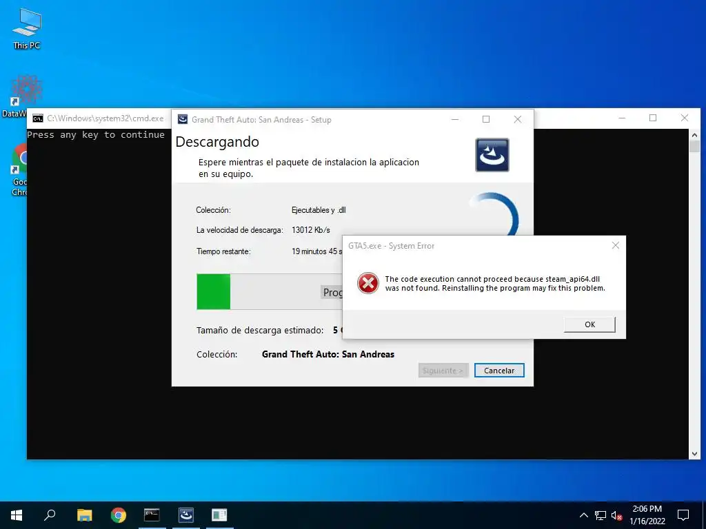
Task: Click the cmd window scrollbar down arrow
Action: point(694,454)
